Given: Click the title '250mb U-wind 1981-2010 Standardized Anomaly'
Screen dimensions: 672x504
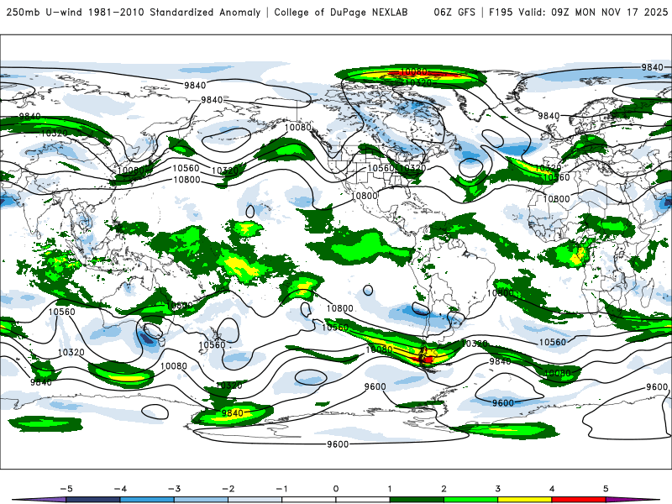Looking at the screenshot, I should [x=134, y=13].
